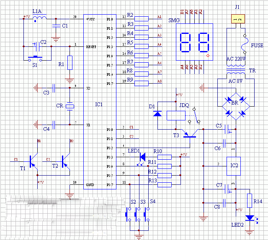Select the IC2 regulator box

click(x=234, y=166)
